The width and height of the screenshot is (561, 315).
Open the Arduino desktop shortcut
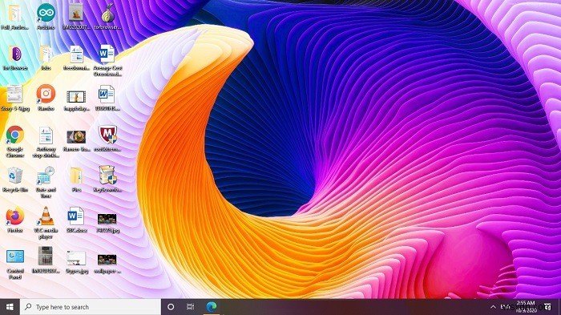(x=46, y=14)
